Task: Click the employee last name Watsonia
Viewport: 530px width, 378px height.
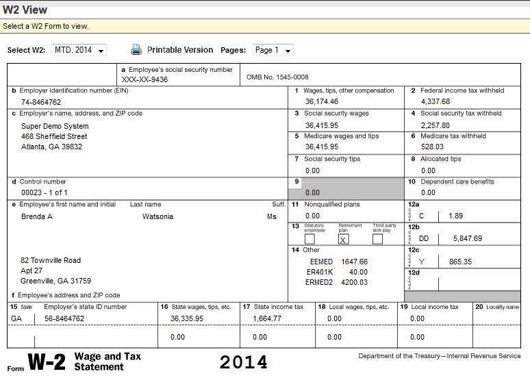Action: (157, 216)
